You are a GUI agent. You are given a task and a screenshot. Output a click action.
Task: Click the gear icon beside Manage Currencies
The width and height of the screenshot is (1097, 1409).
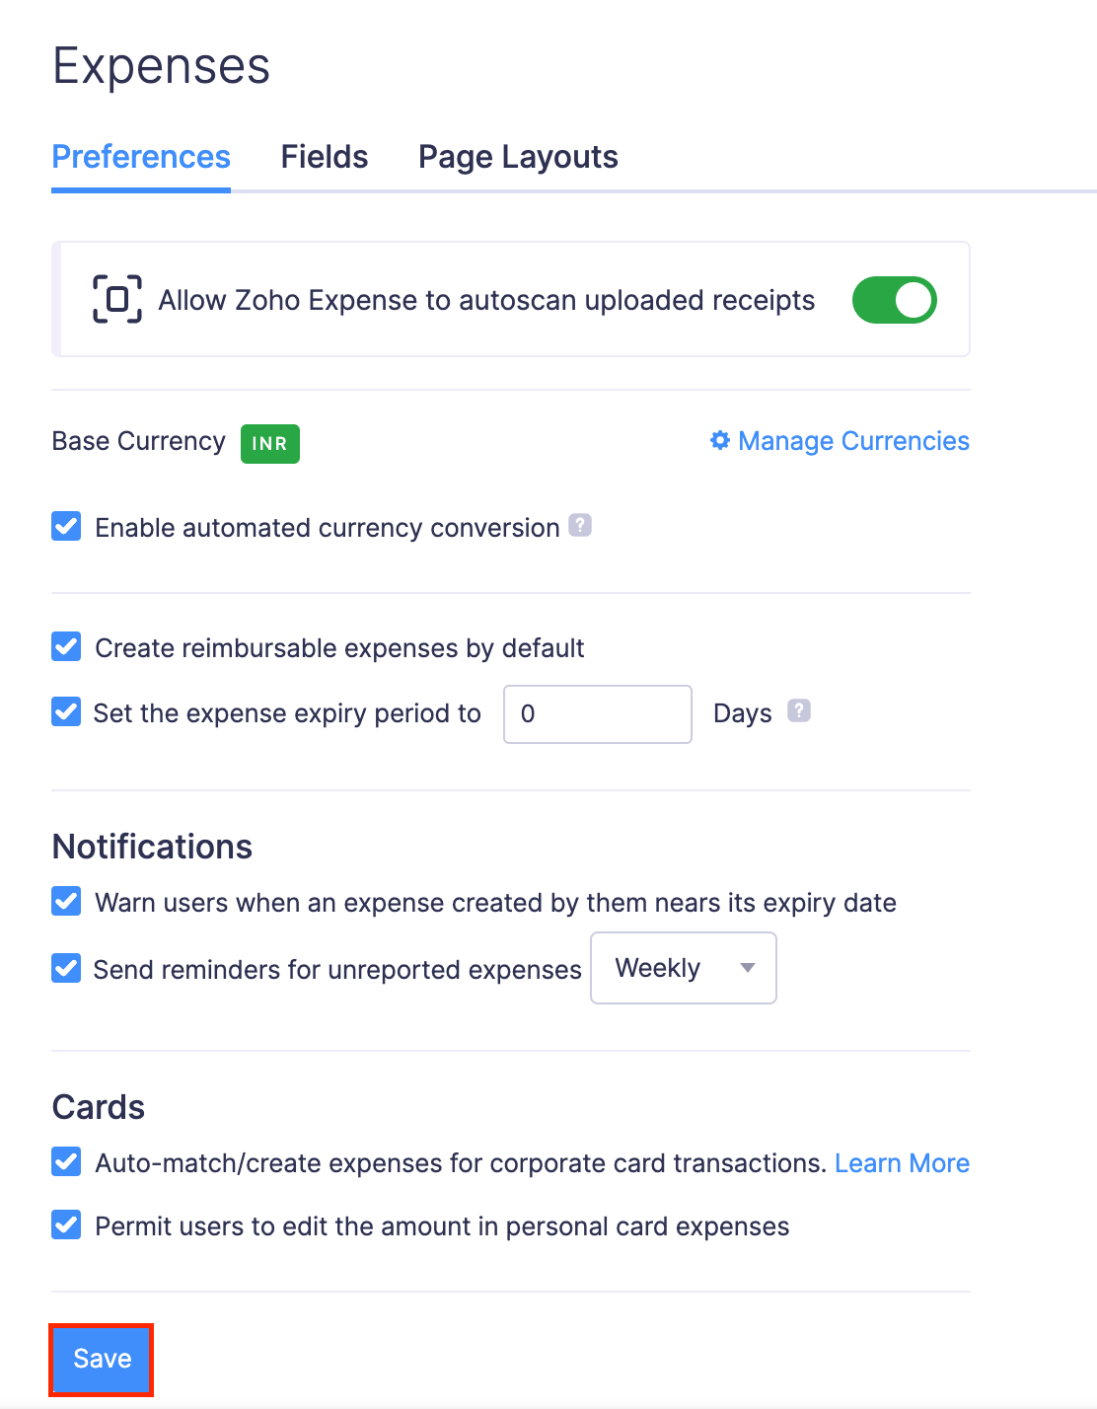(x=720, y=441)
